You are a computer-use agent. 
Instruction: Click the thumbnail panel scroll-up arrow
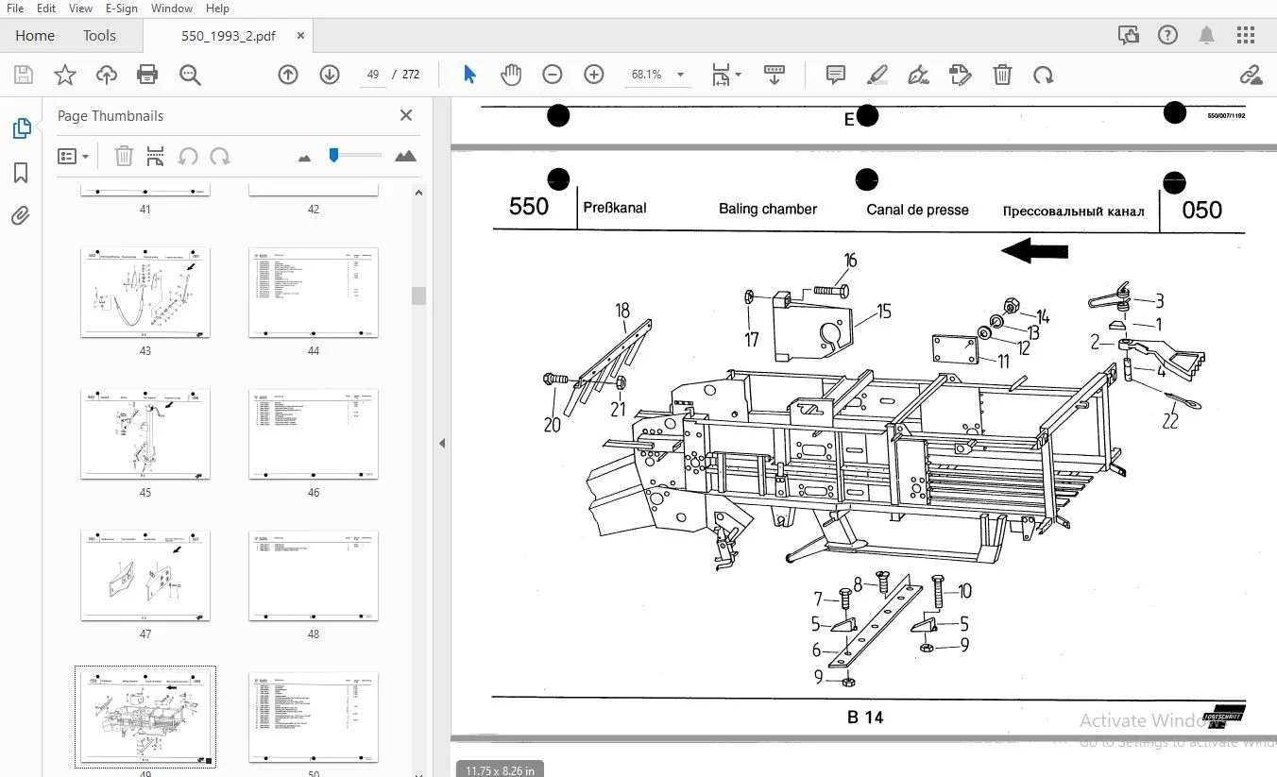click(418, 192)
